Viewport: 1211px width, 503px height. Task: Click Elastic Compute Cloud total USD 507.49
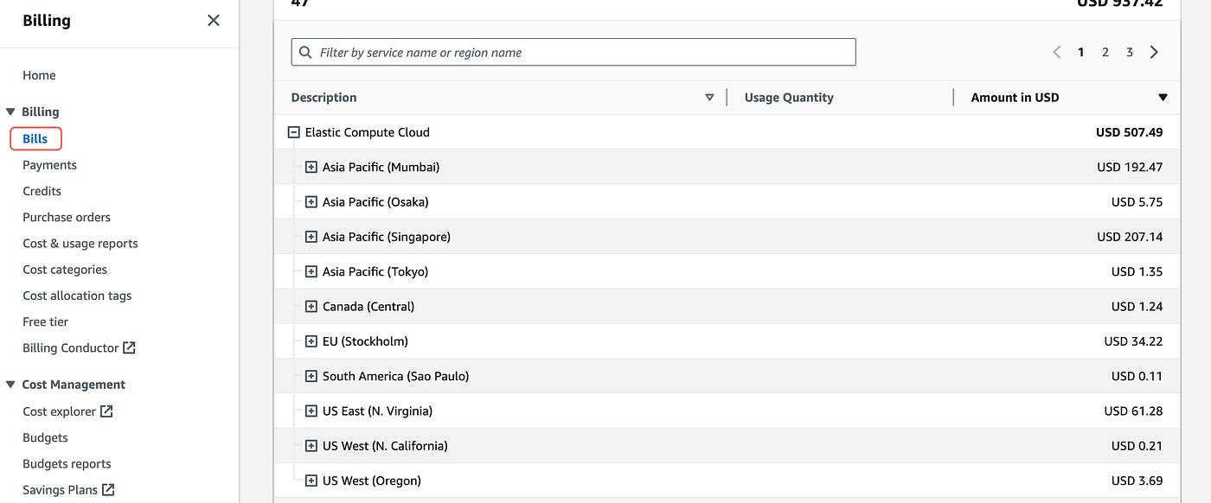coord(1129,132)
